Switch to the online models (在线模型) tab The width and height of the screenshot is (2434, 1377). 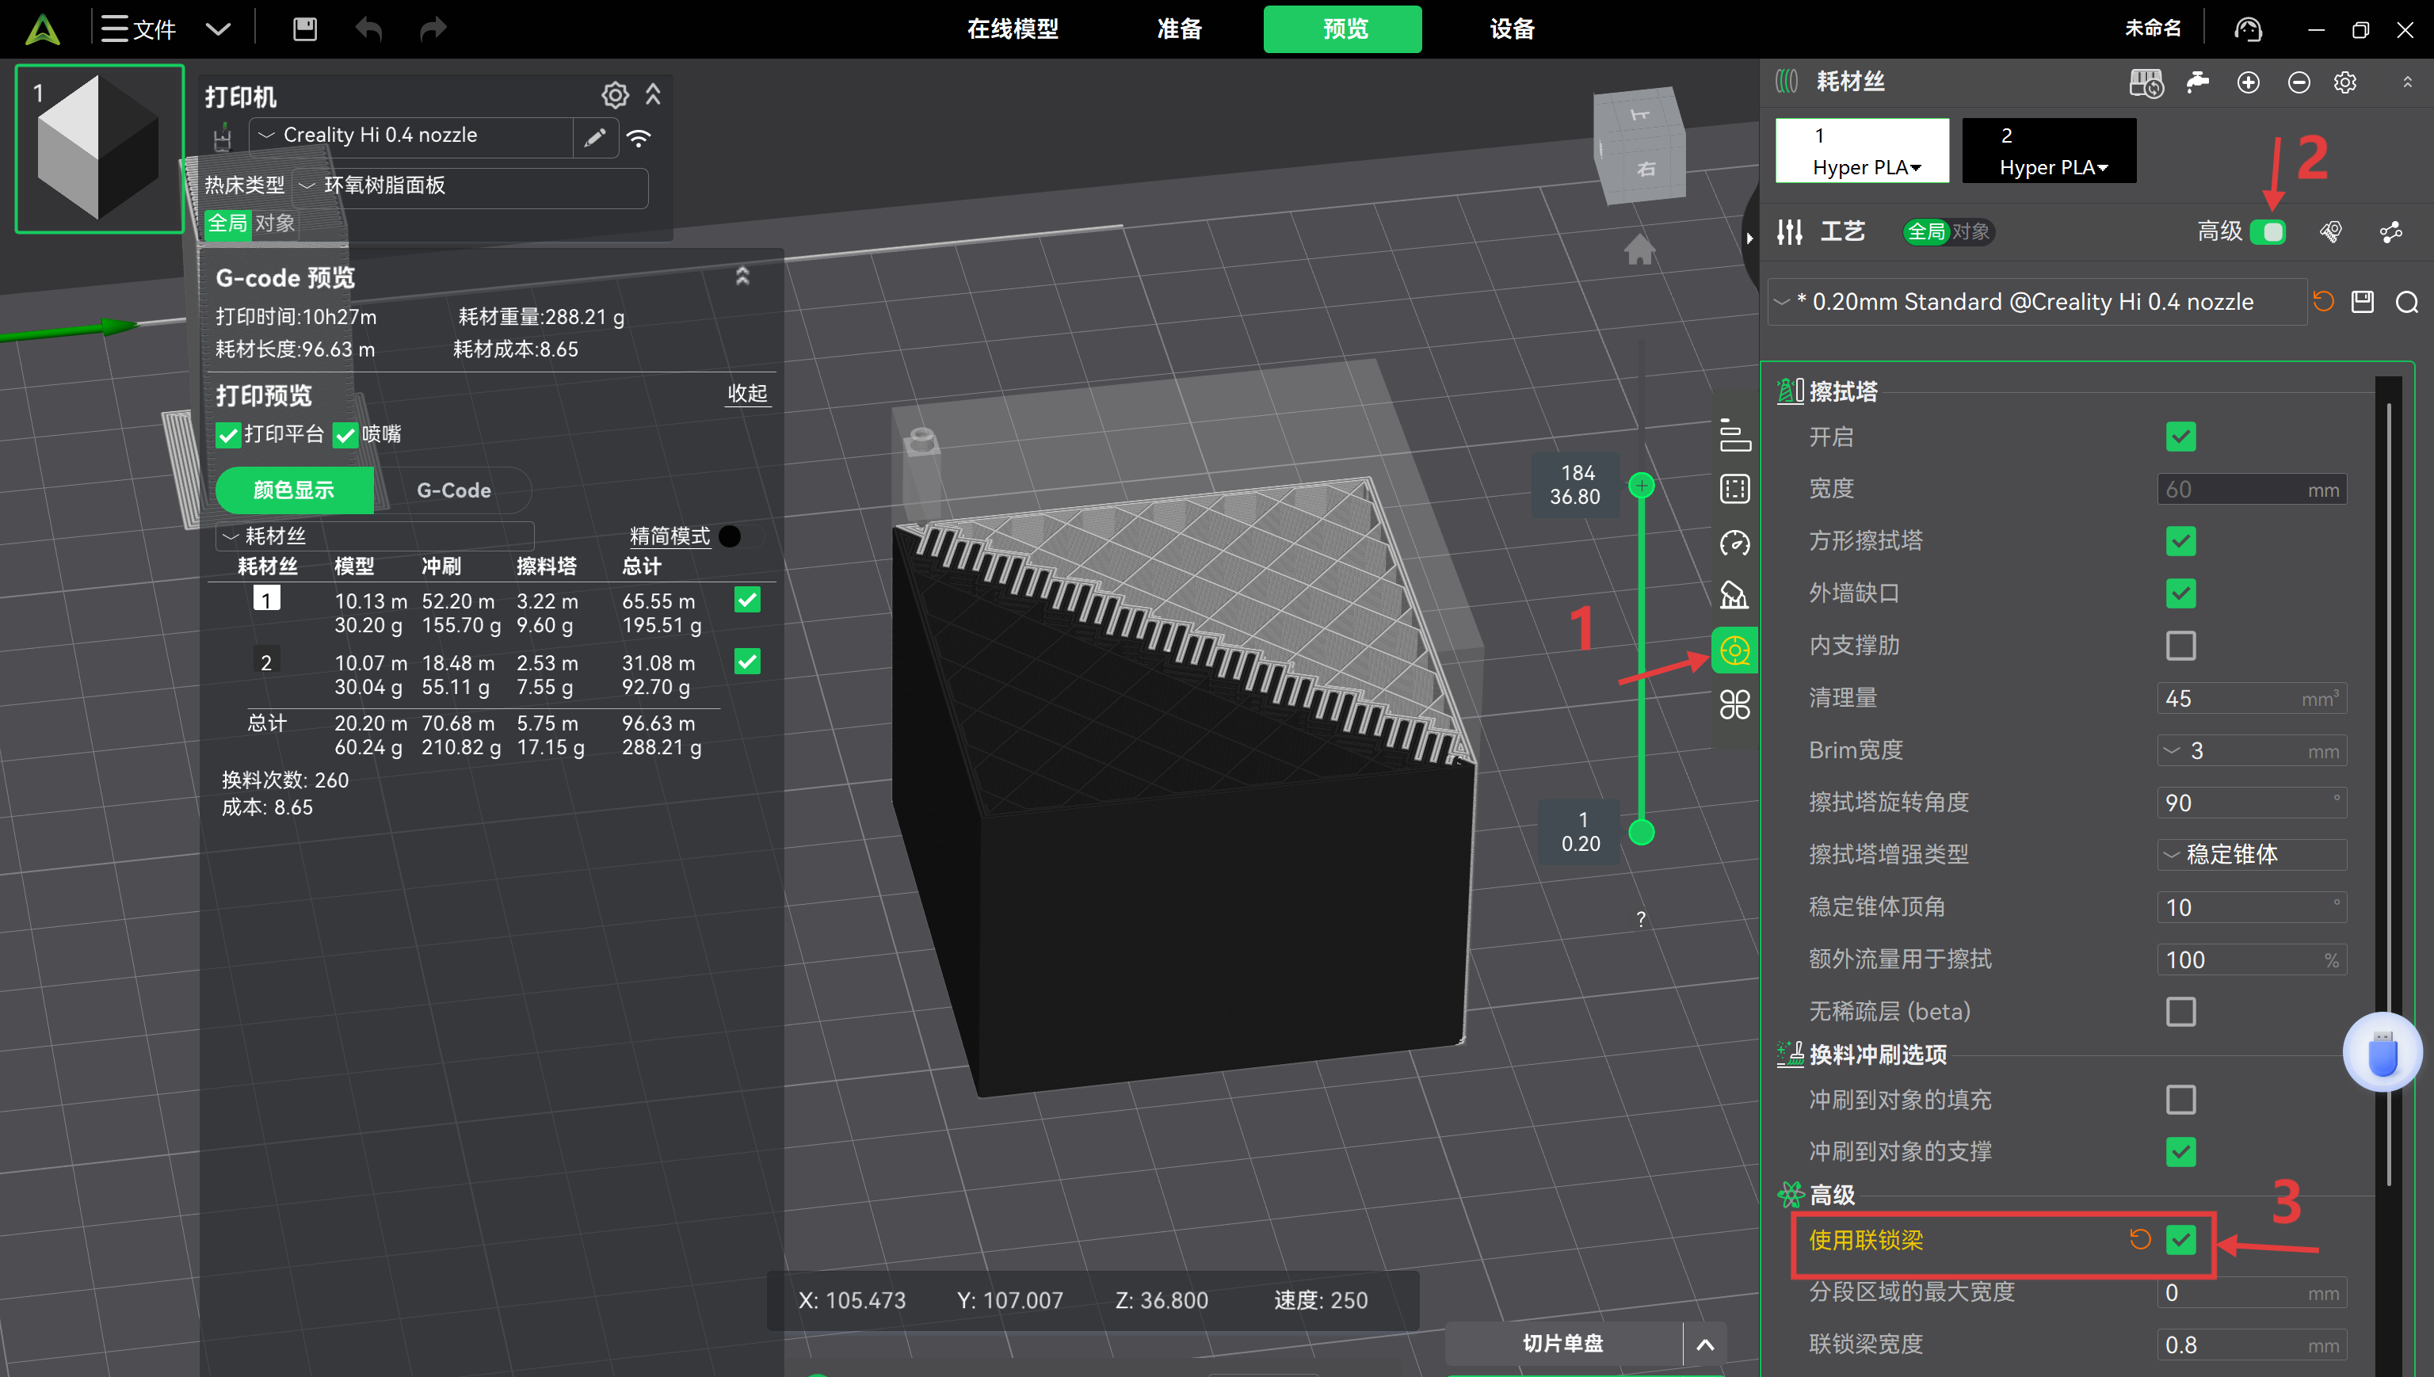pyautogui.click(x=1012, y=29)
